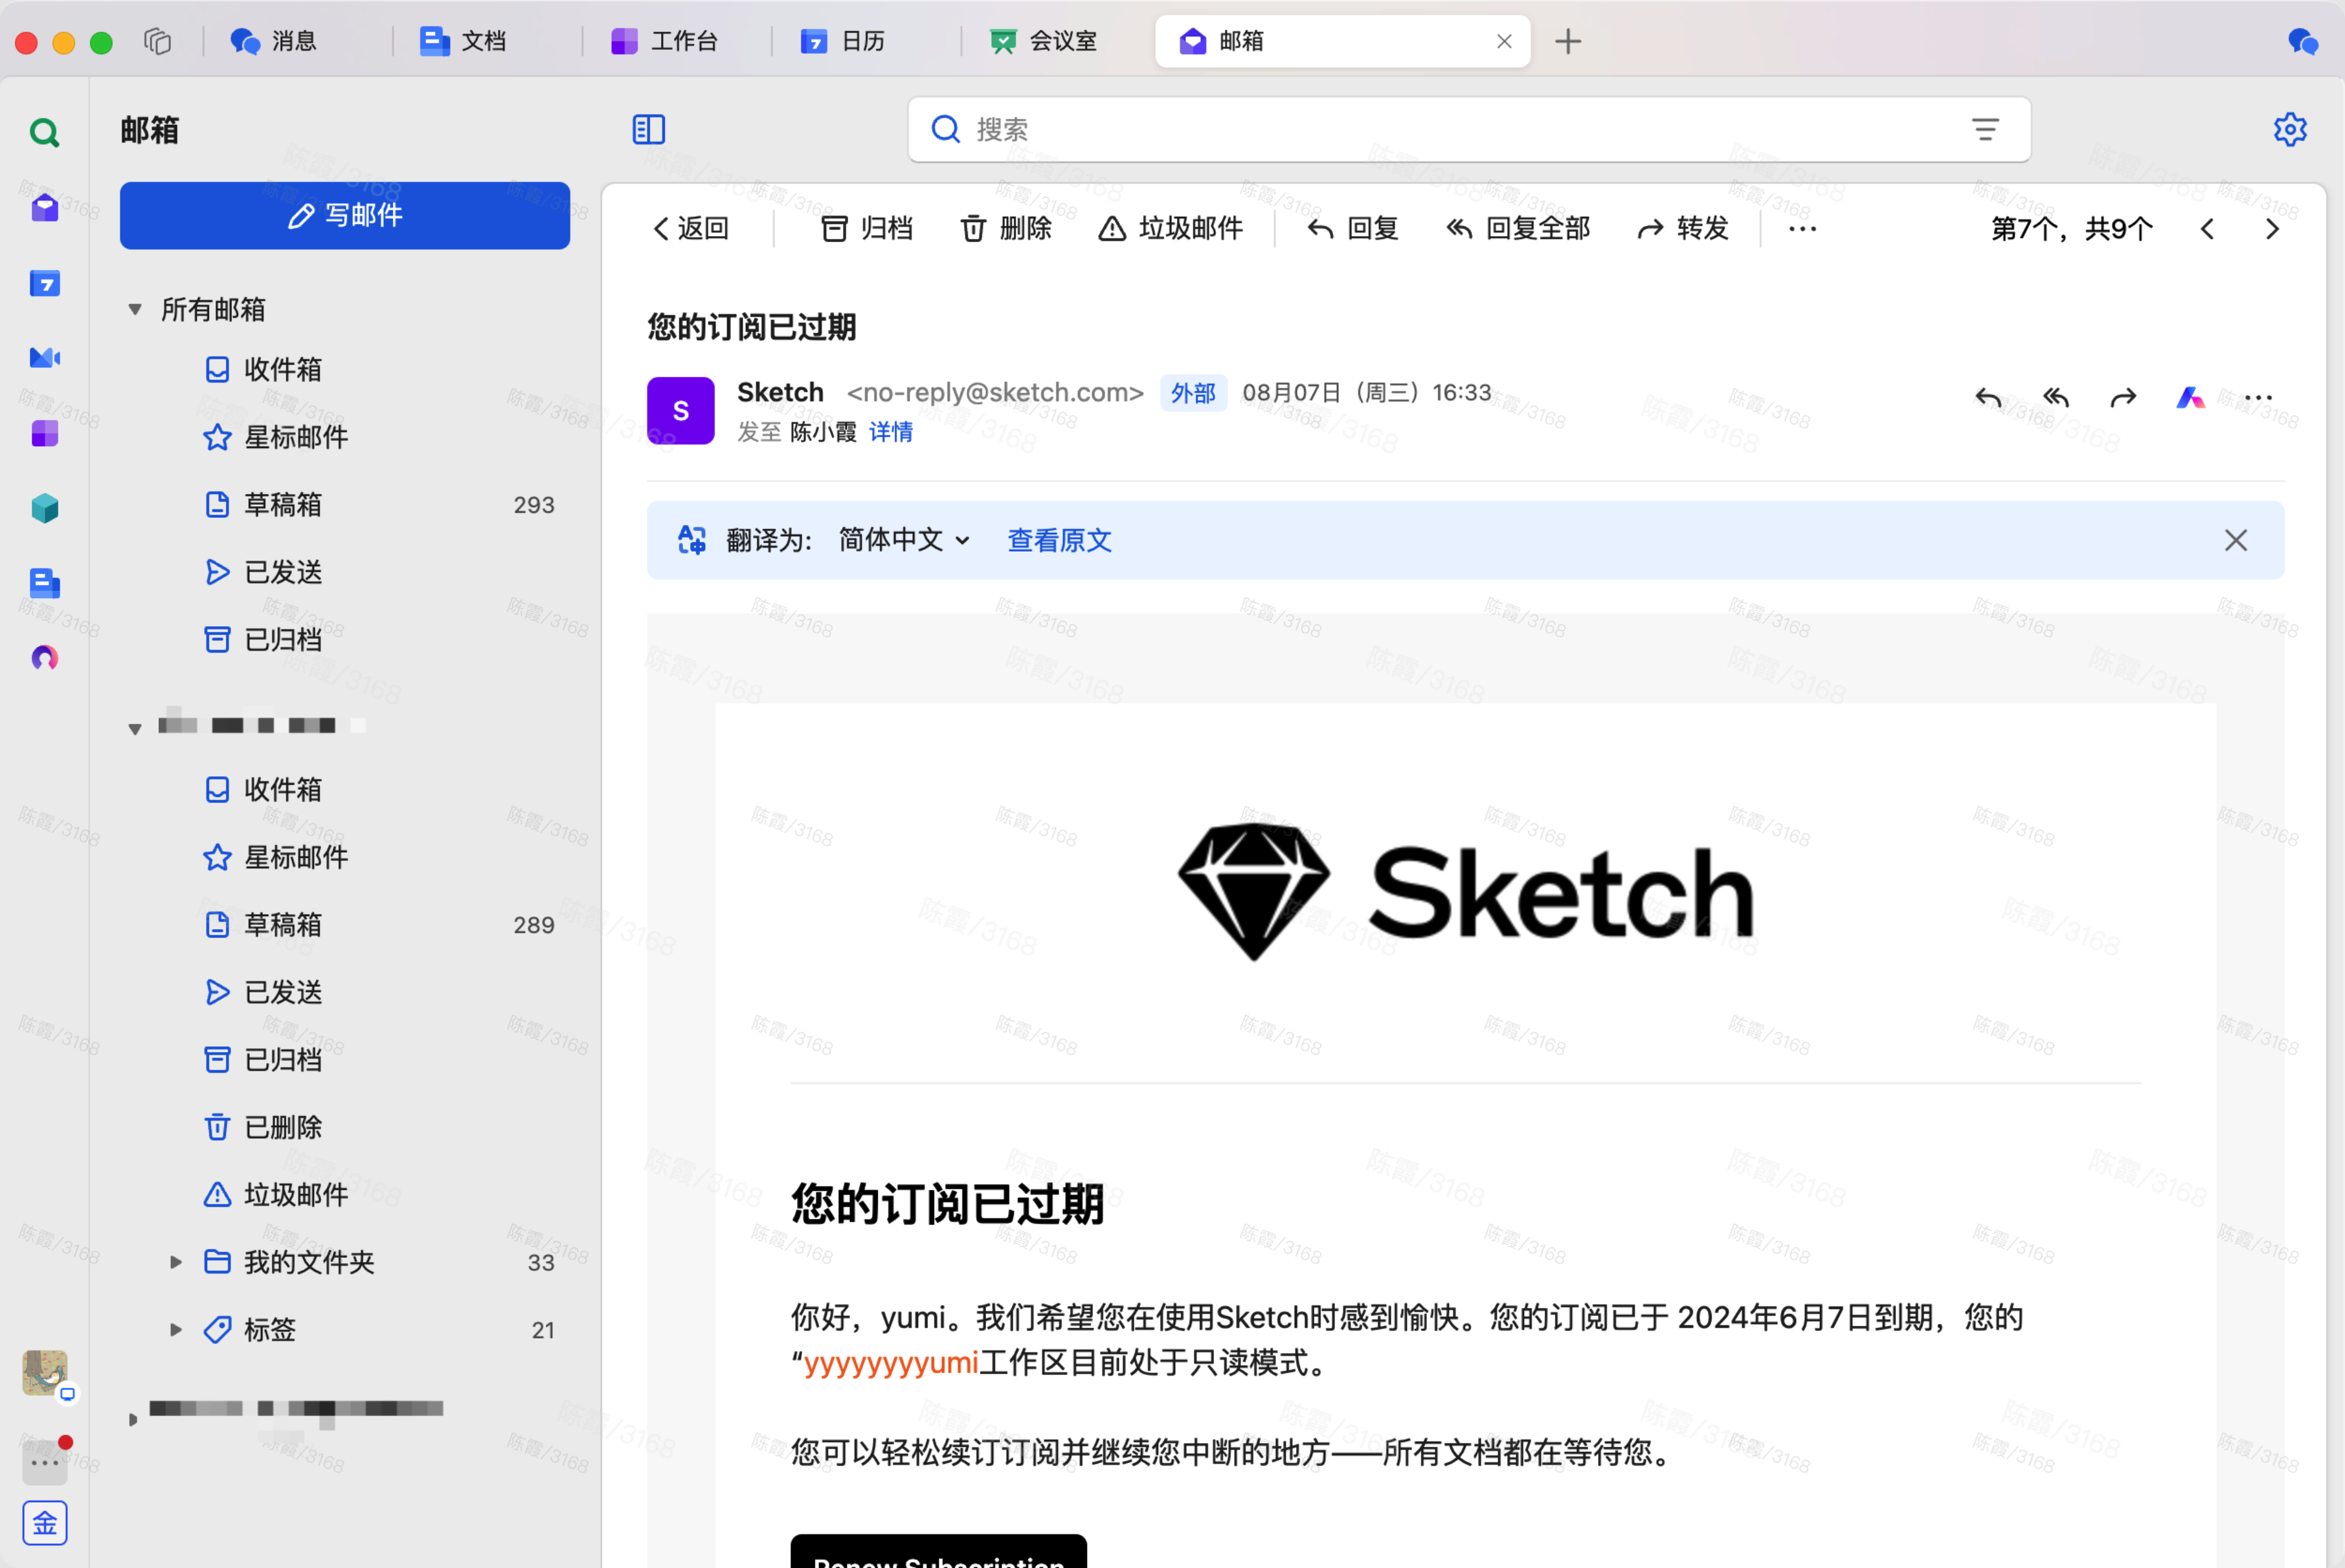Click the colorful AI assistant icon in header
The width and height of the screenshot is (2345, 1568).
tap(2190, 398)
